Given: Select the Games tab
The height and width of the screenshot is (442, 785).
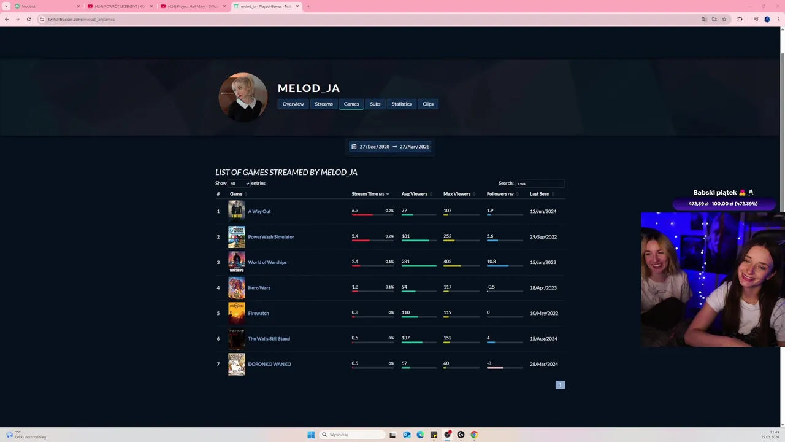Looking at the screenshot, I should [351, 104].
